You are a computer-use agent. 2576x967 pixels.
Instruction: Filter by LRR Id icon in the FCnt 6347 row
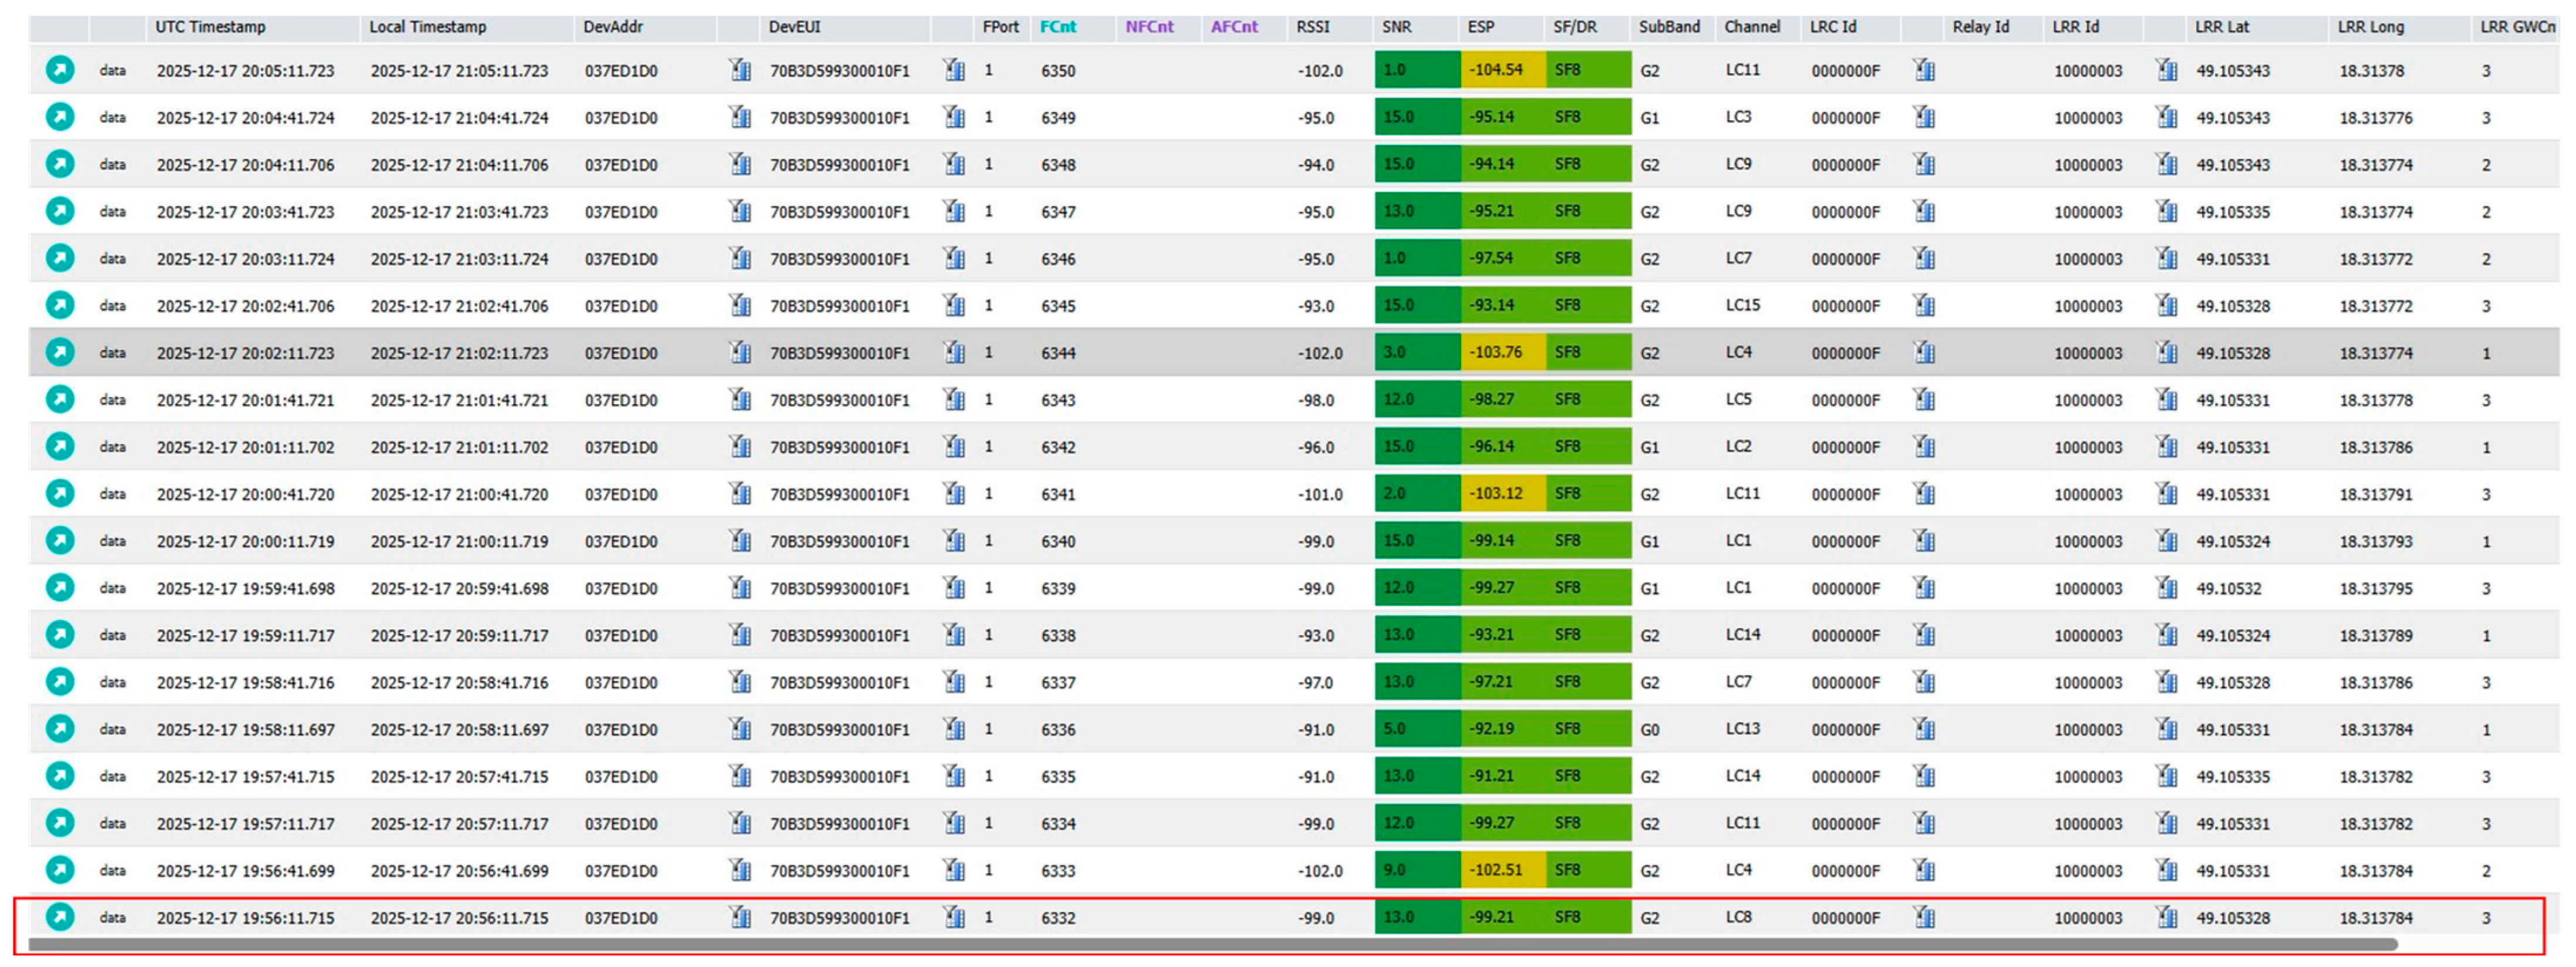tap(2167, 211)
